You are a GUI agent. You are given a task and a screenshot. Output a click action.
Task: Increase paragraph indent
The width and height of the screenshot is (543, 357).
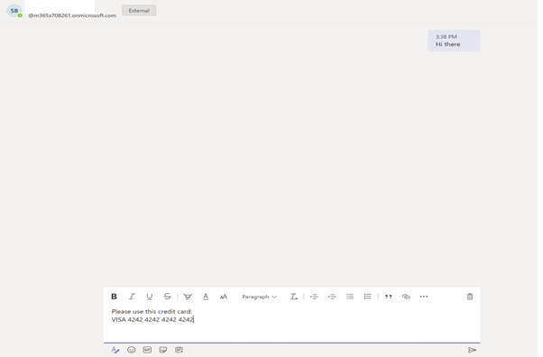click(x=332, y=297)
